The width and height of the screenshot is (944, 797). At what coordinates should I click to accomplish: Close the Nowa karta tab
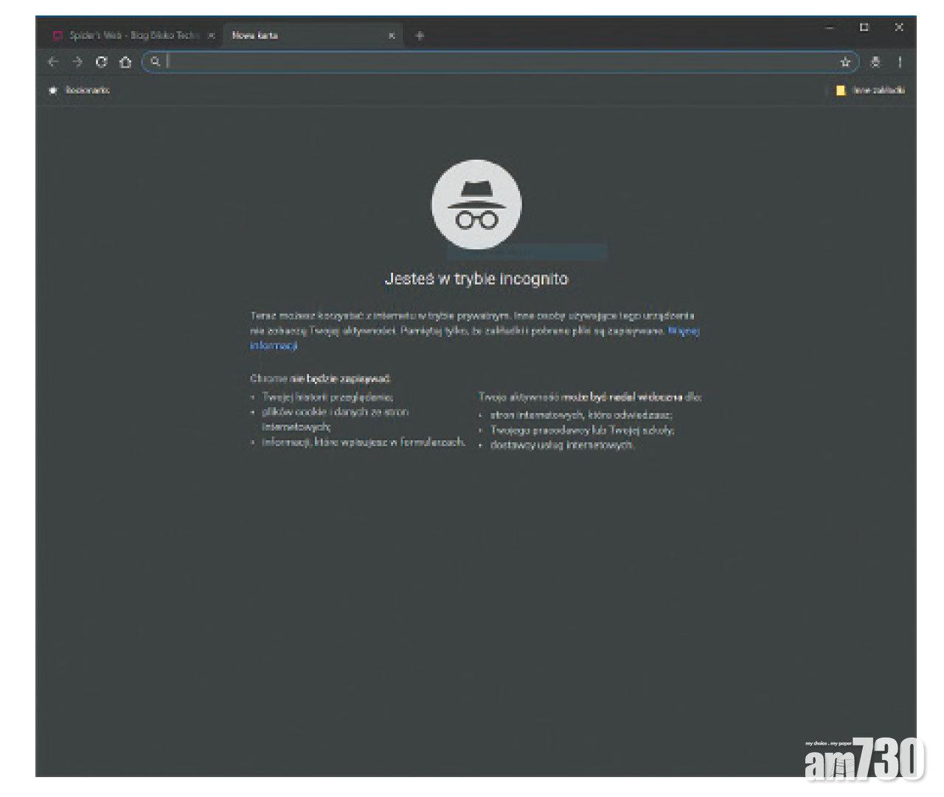[392, 35]
